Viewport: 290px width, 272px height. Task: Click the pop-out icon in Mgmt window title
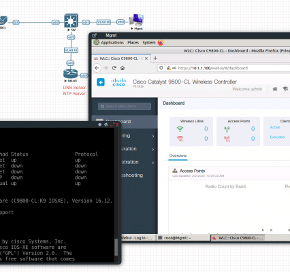pos(95,35)
